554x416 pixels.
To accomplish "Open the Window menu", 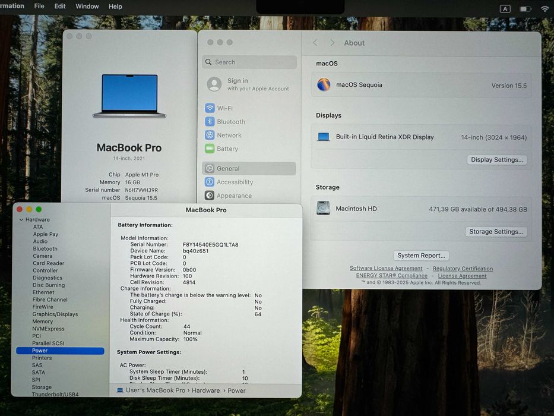I will [87, 7].
